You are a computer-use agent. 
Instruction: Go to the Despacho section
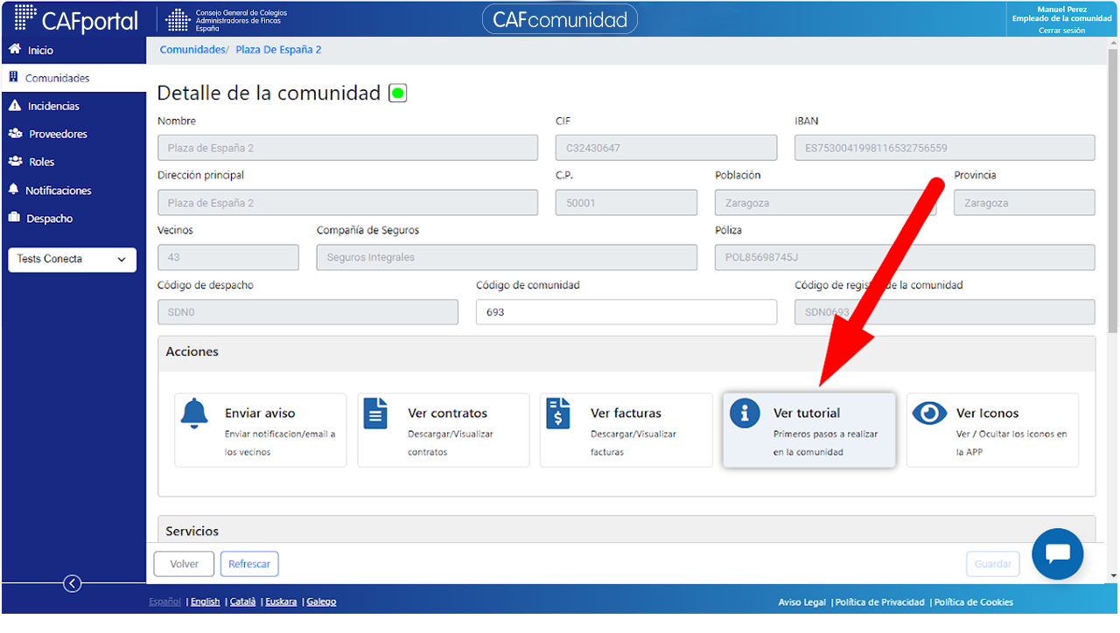pyautogui.click(x=50, y=219)
